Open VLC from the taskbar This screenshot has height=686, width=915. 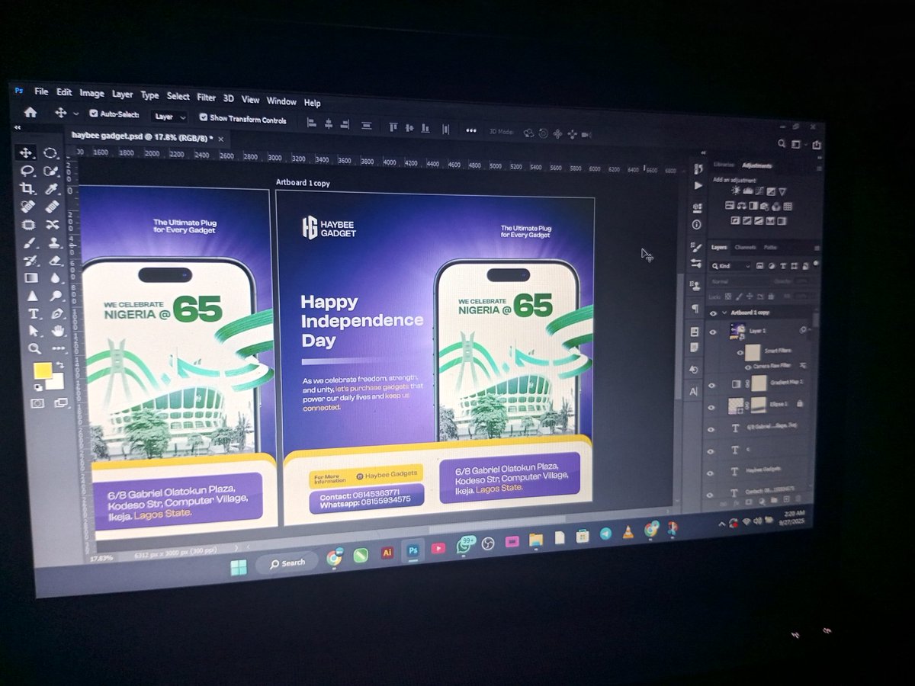(628, 533)
